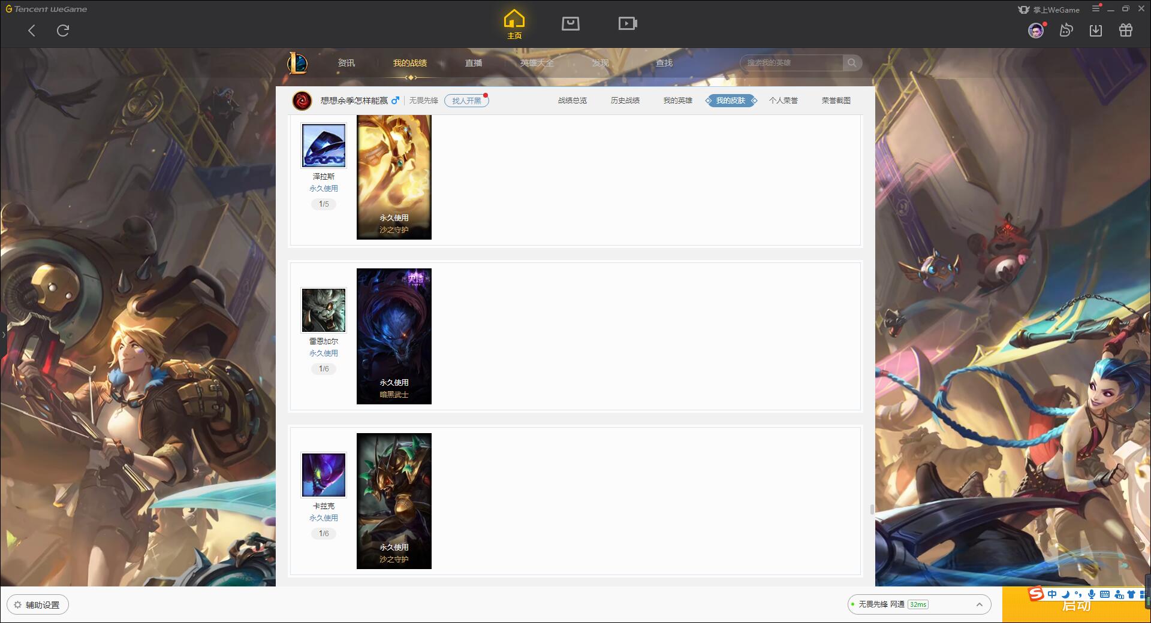Open the video play icon in the top bar
The height and width of the screenshot is (623, 1151).
[628, 23]
